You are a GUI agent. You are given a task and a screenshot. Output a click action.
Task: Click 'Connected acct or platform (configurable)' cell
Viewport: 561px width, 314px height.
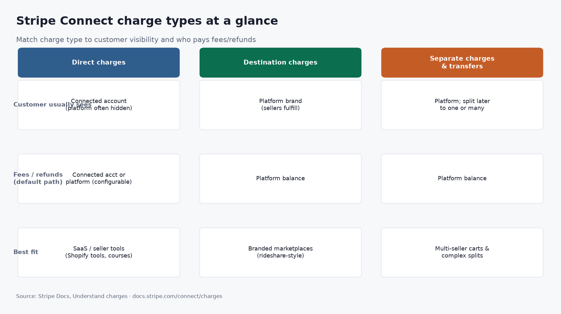(99, 179)
